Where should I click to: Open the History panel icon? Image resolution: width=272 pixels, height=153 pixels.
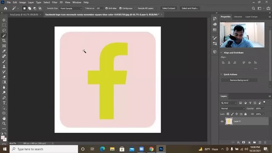pyautogui.click(x=215, y=19)
